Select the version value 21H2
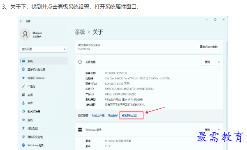 pos(108,146)
